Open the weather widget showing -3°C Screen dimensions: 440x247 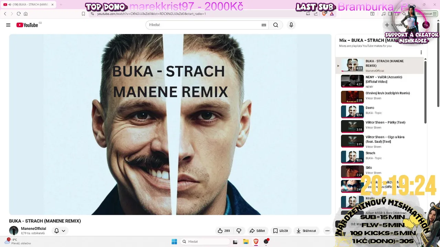tap(18, 242)
